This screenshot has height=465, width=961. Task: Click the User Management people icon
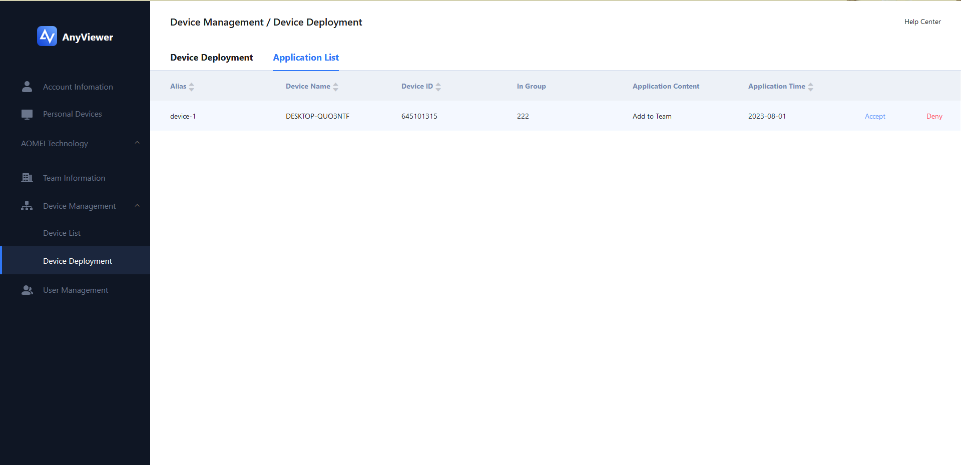27,290
